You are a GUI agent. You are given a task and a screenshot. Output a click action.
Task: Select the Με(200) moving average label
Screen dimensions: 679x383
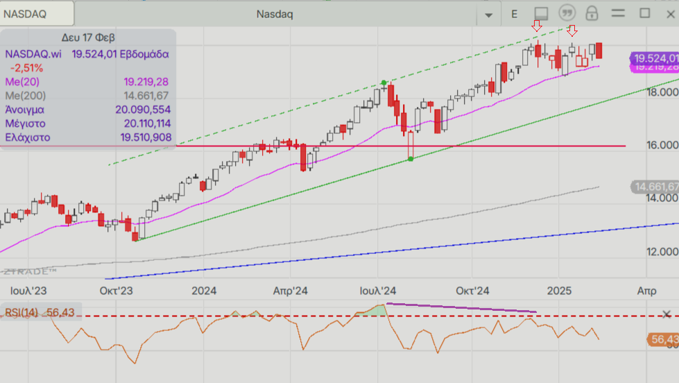(x=25, y=96)
